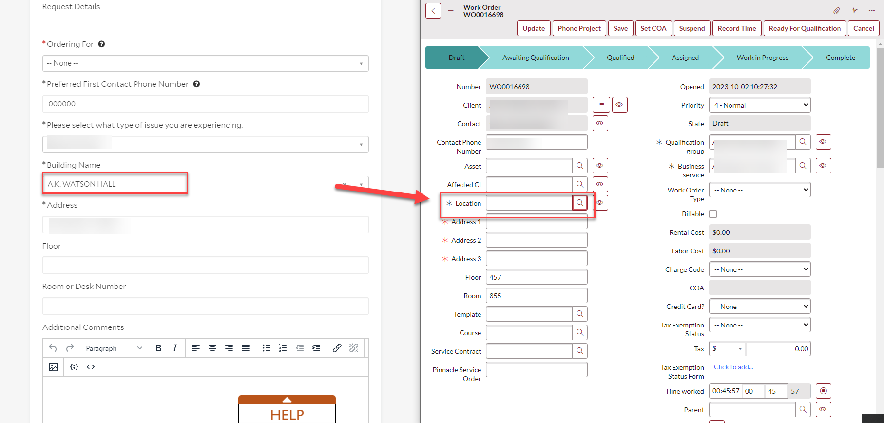Look up Parent using magnifier icon

click(803, 409)
